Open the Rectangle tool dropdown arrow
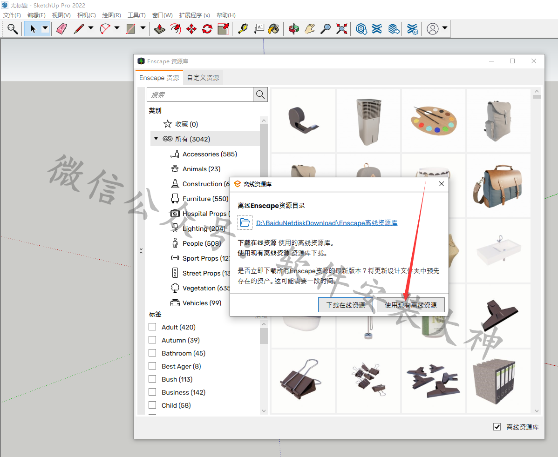Viewport: 558px width, 457px height. tap(143, 28)
